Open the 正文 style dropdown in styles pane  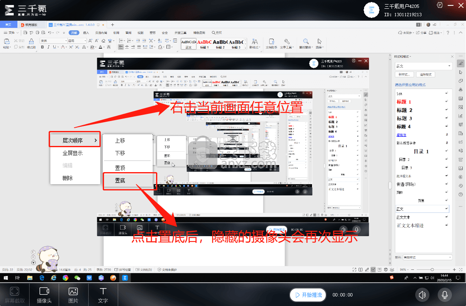(x=423, y=66)
